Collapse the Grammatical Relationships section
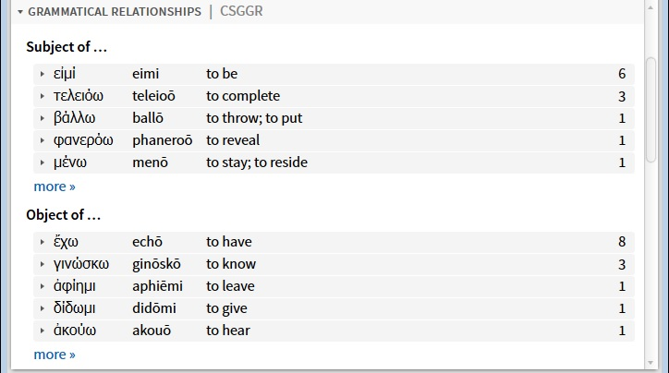The height and width of the screenshot is (373, 669). [20, 12]
